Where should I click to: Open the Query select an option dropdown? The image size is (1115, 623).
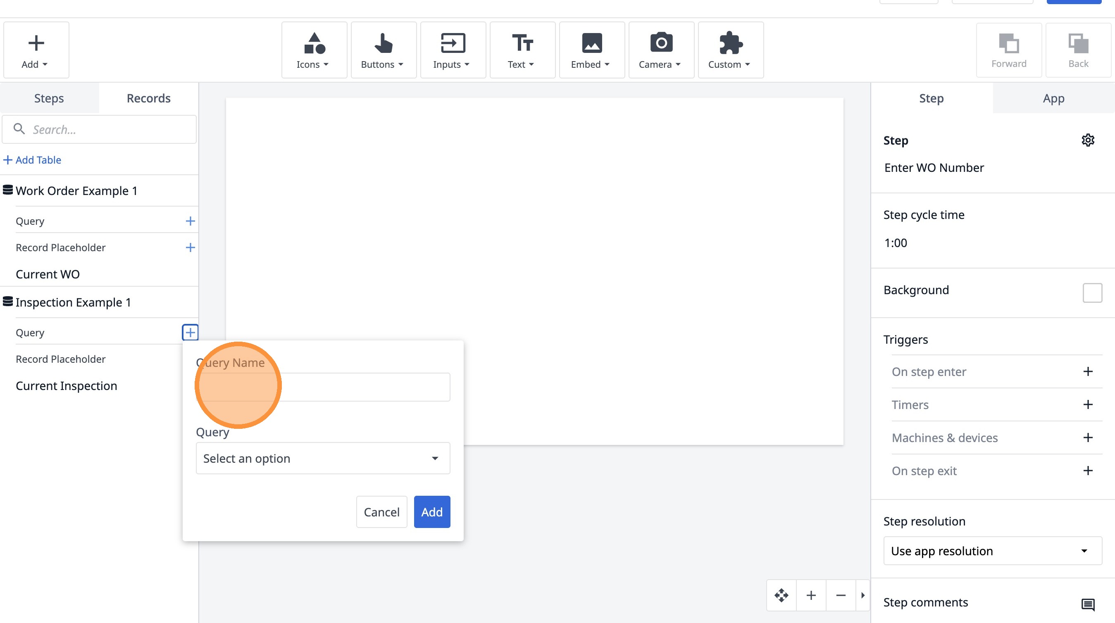click(x=322, y=458)
